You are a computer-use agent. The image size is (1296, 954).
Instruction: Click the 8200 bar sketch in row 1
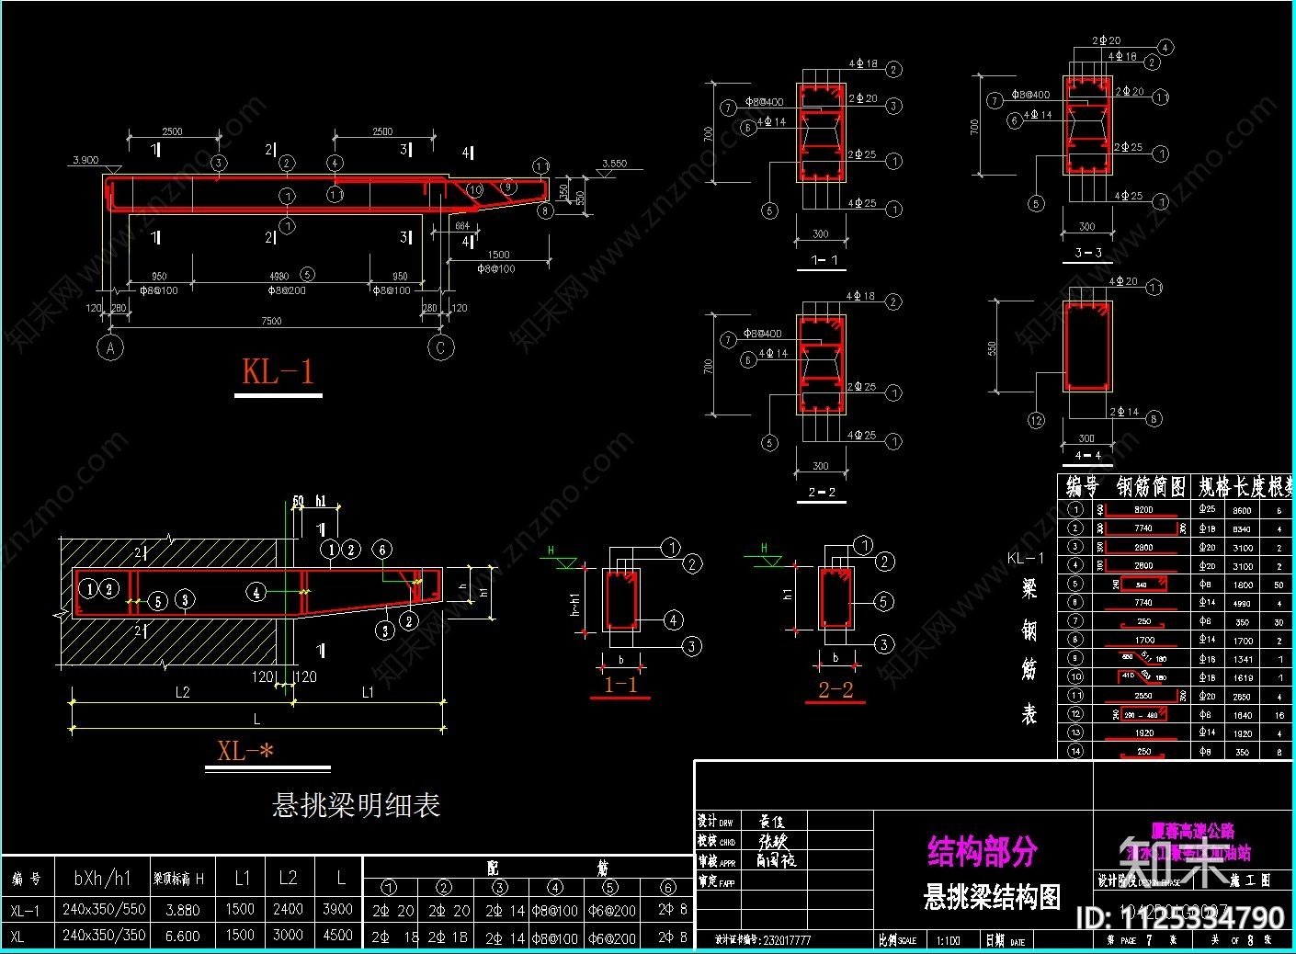click(x=1143, y=510)
